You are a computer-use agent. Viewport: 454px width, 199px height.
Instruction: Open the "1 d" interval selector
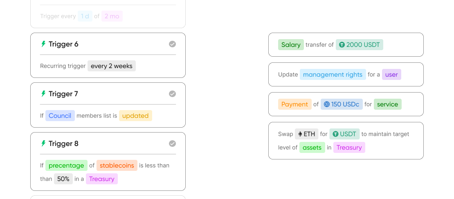[x=85, y=16]
